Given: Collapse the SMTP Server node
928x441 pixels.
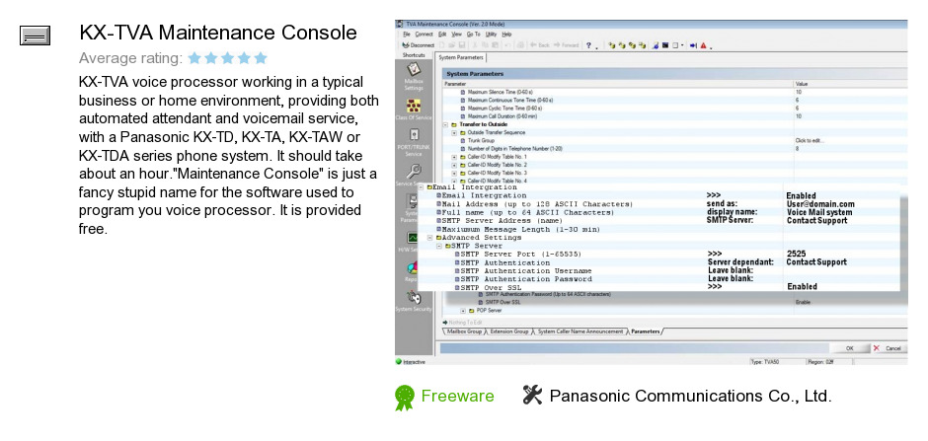Looking at the screenshot, I should [x=439, y=246].
